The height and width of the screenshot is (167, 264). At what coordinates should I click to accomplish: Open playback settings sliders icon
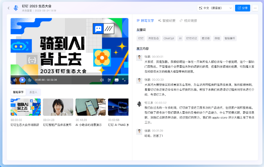pos(109,80)
